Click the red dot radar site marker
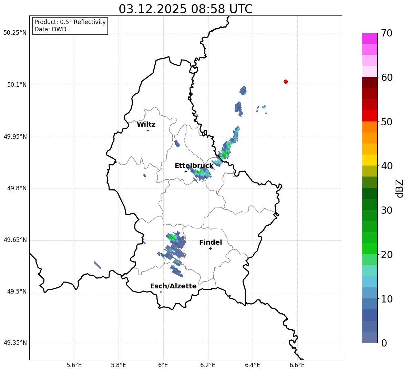The width and height of the screenshot is (408, 372). pyautogui.click(x=285, y=82)
